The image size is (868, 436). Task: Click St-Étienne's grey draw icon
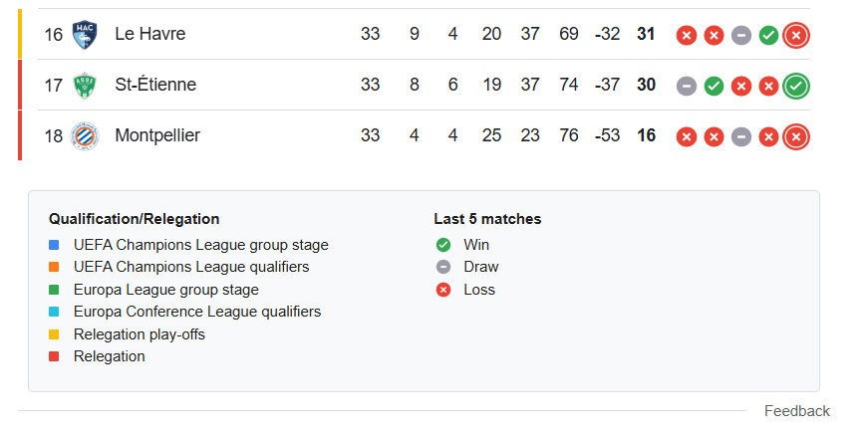click(x=687, y=87)
